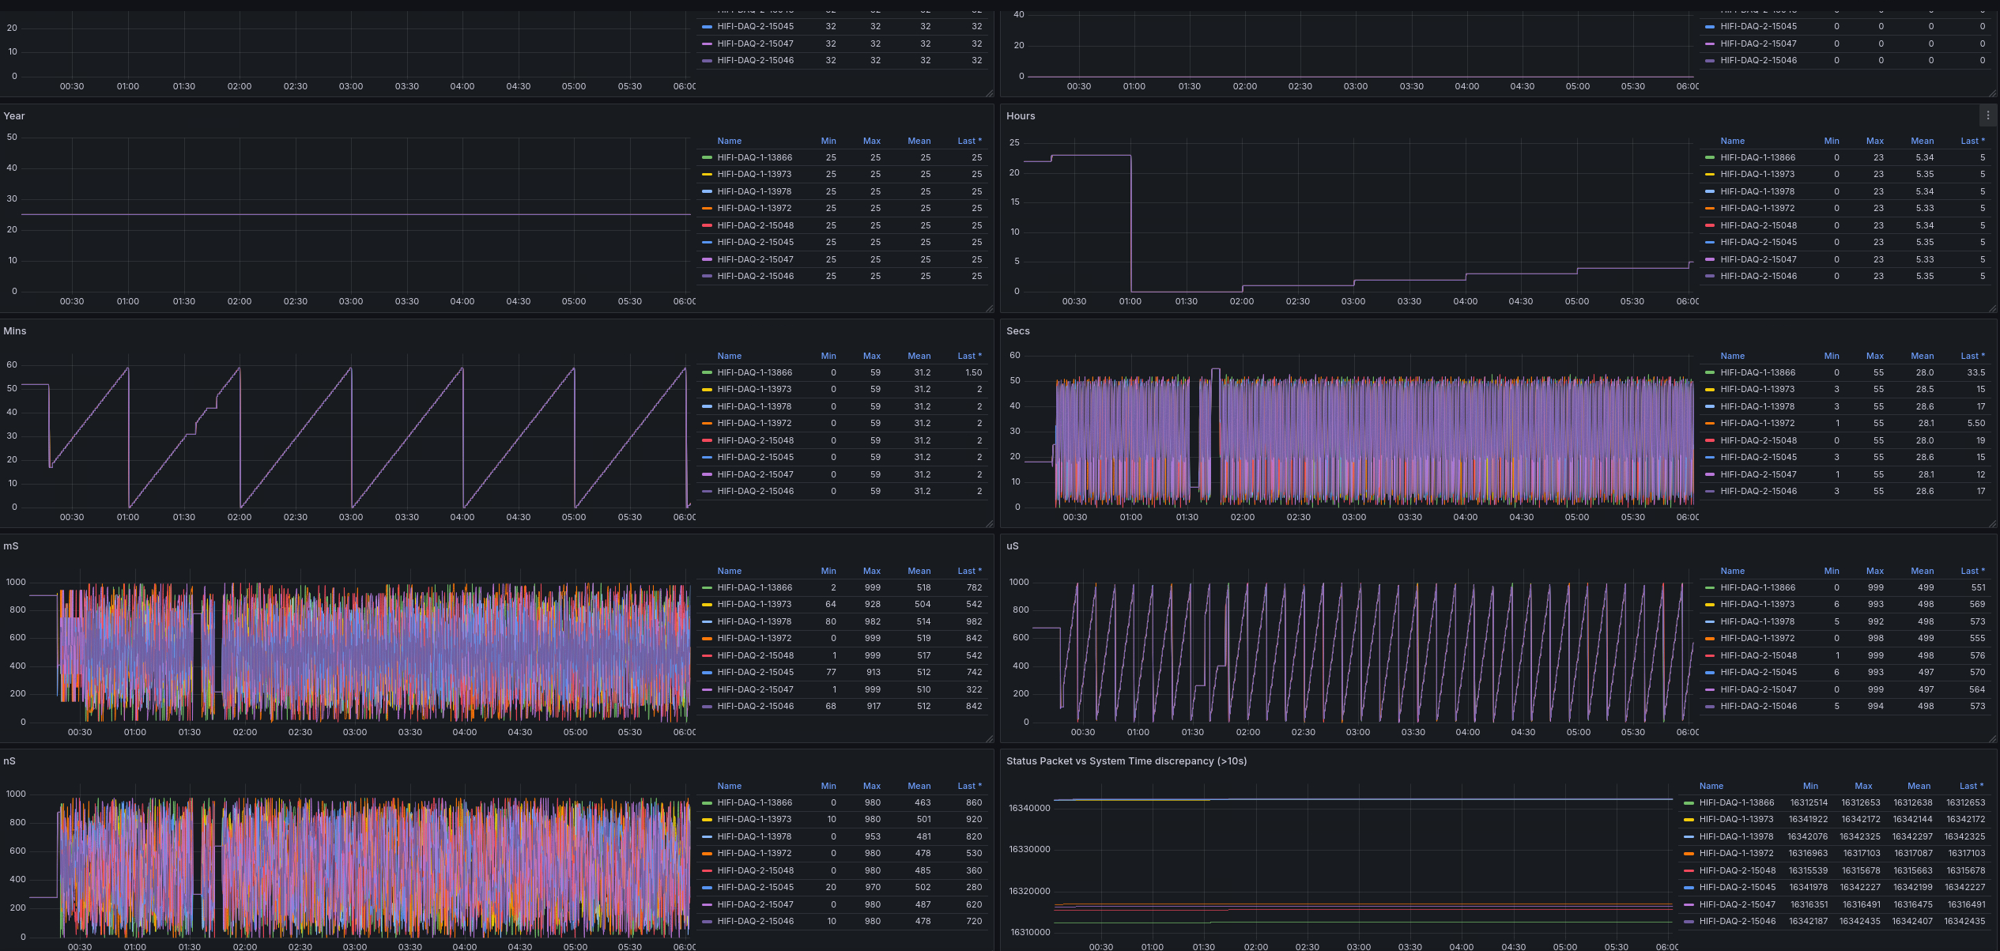
Task: Grab the uS panel corner resize handle
Action: (1992, 738)
